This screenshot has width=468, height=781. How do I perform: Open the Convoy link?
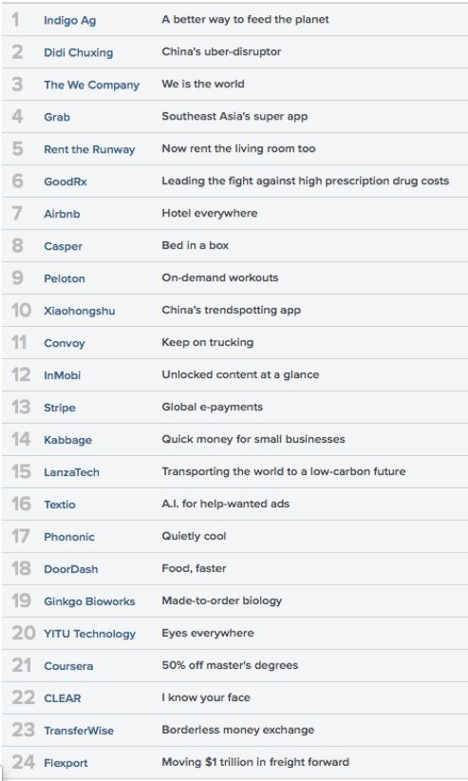65,343
